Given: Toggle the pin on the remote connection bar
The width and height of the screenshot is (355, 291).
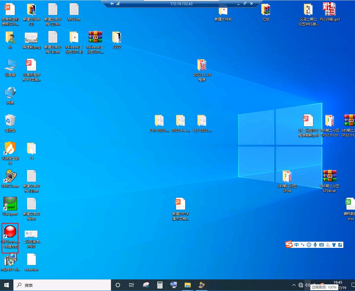Looking at the screenshot, I should [x=112, y=4].
